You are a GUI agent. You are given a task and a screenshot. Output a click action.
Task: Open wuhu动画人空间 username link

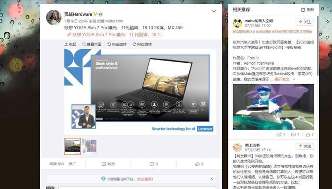coord(259,21)
